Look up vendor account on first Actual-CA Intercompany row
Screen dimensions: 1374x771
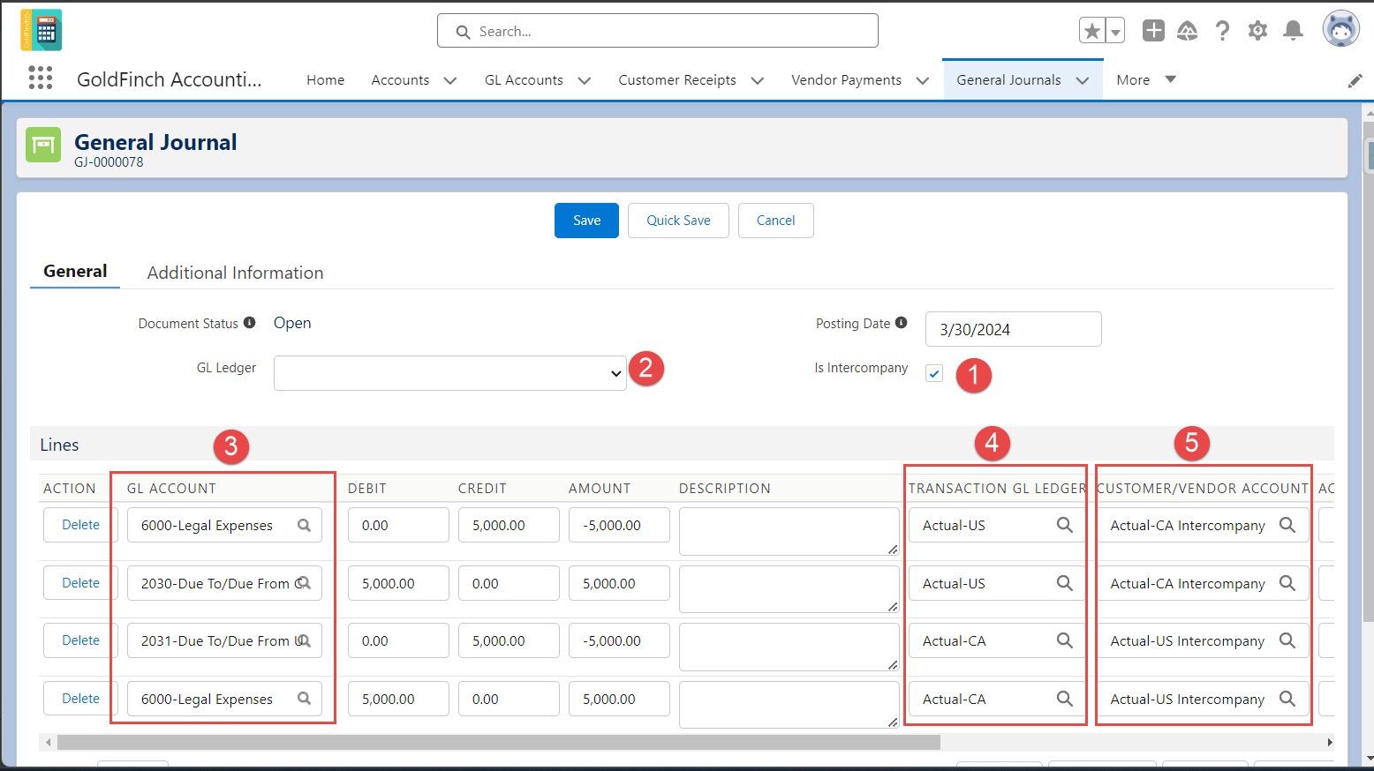pos(1287,525)
